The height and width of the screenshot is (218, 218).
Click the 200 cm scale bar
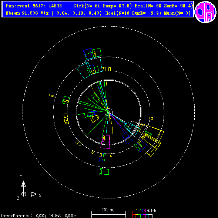[x=108, y=214]
